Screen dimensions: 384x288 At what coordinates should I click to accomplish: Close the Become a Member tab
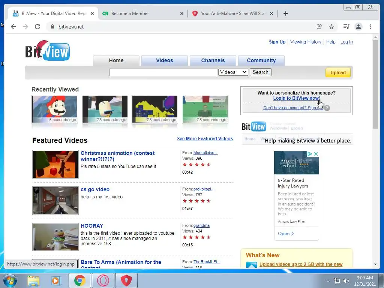point(182,13)
